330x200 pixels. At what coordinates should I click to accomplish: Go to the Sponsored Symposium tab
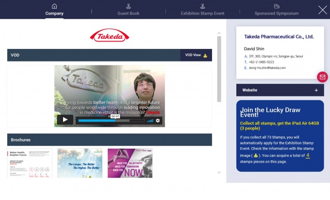pos(277,9)
